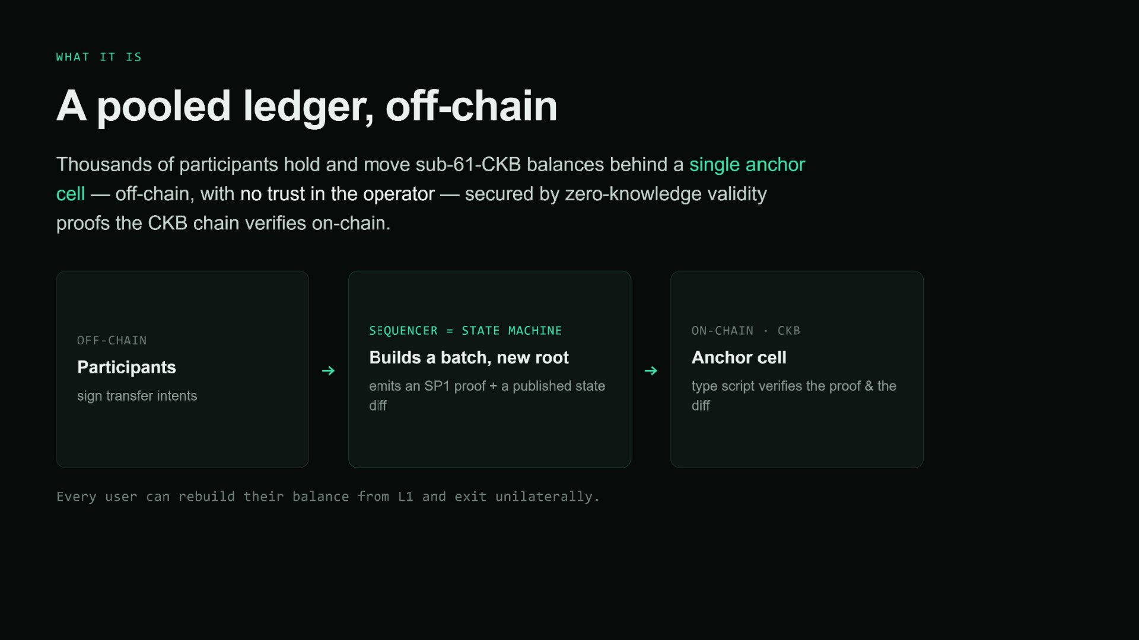Viewport: 1139px width, 640px height.
Task: Click the arrow between Participants and Sequencer cards
Action: [328, 370]
